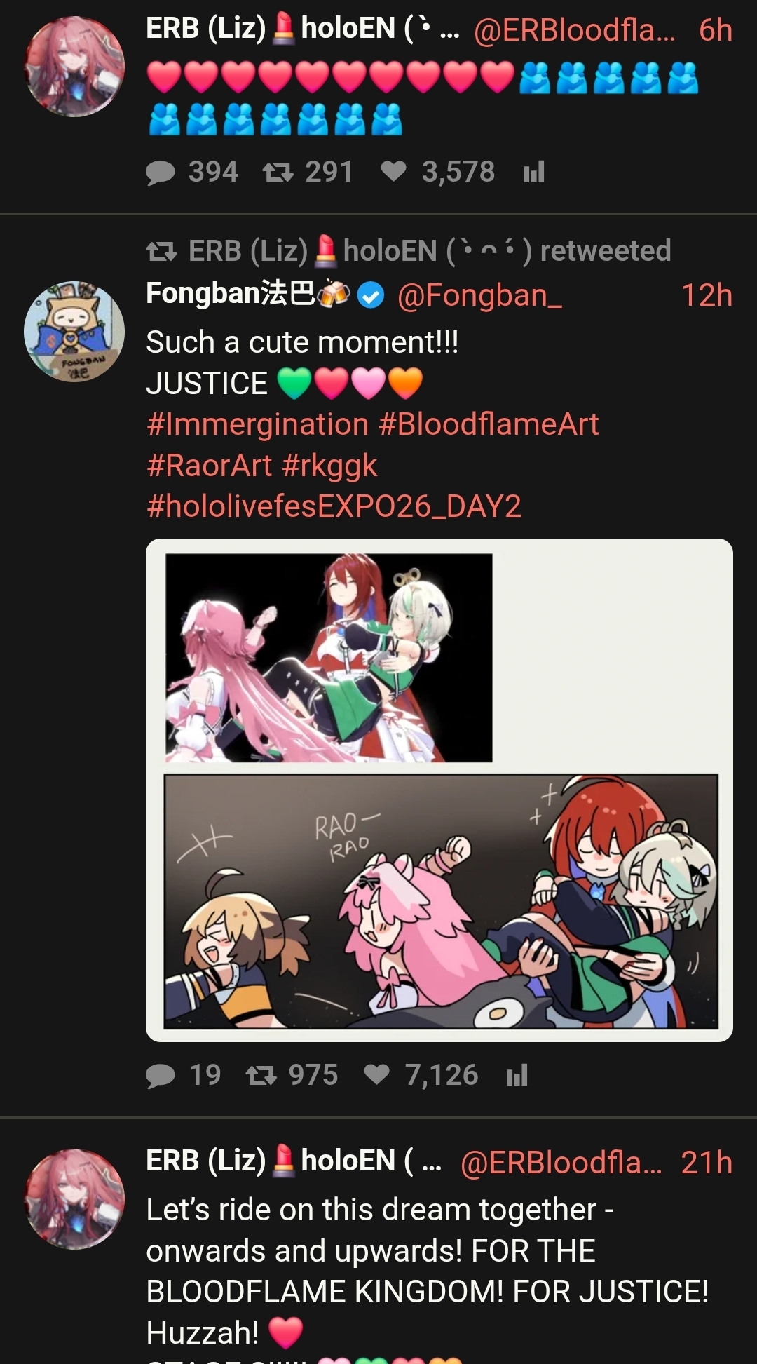757x1364 pixels.
Task: Open Fongban's fan art image
Action: tap(439, 790)
